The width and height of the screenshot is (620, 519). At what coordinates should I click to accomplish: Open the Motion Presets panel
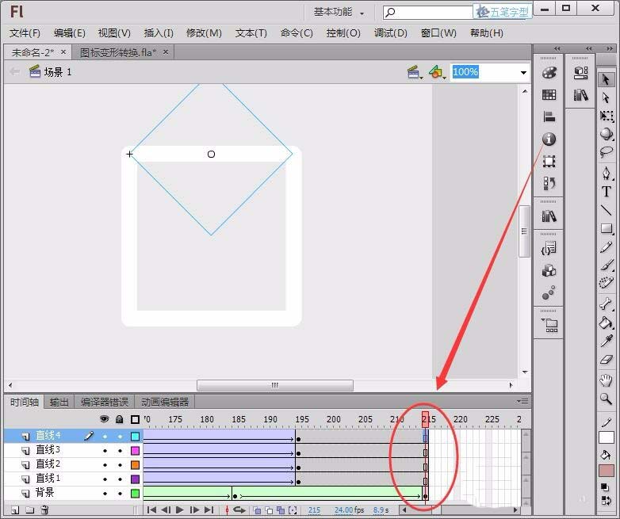pos(549,293)
